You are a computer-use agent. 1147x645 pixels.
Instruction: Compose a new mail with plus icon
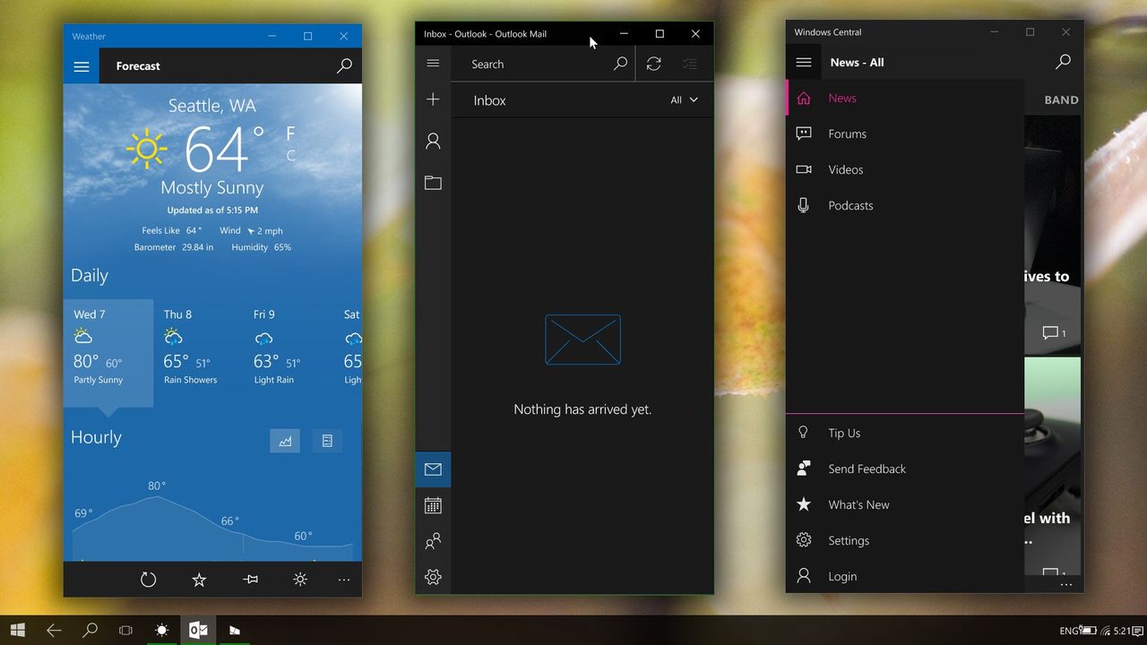click(433, 99)
